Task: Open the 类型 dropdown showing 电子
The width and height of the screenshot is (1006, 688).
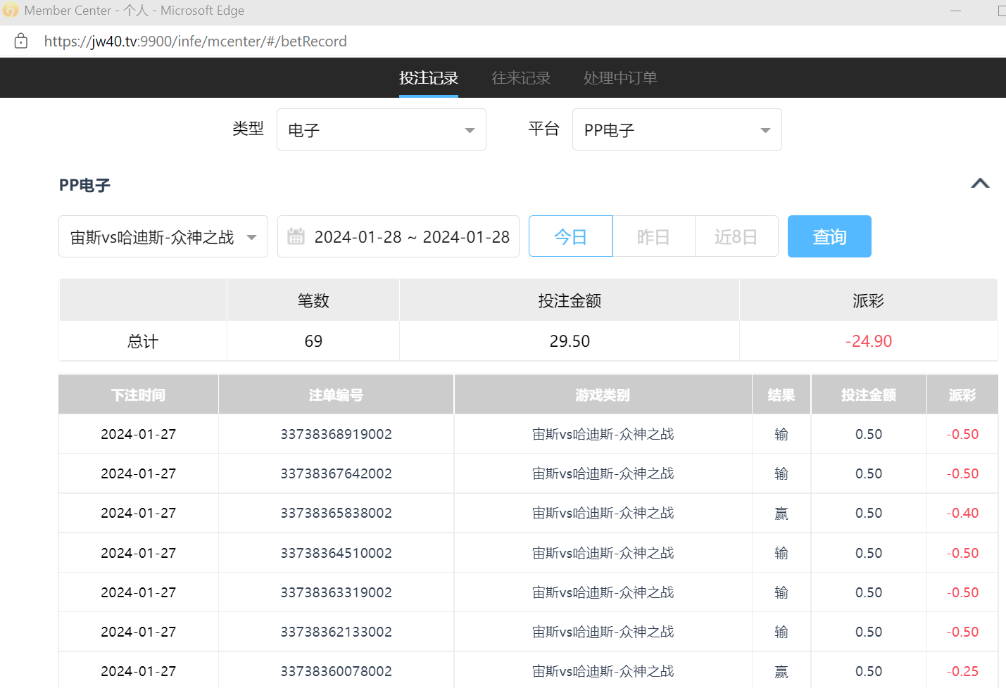Action: coord(381,130)
